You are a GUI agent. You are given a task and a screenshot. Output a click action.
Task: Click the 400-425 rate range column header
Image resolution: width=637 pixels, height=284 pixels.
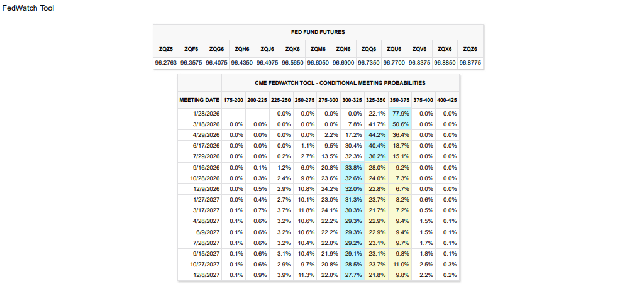click(447, 99)
